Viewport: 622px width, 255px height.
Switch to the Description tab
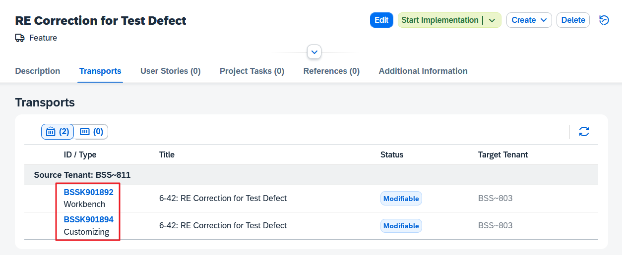[38, 71]
